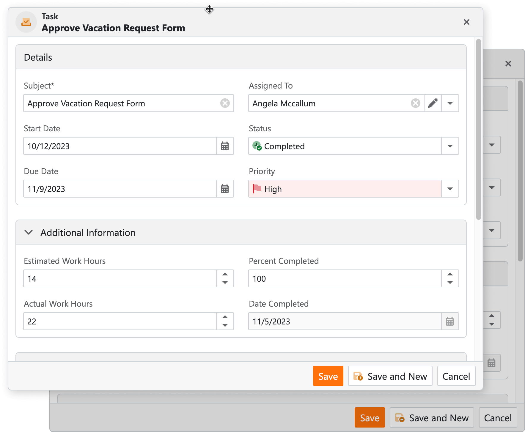This screenshot has height=432, width=525.
Task: Open the Date Completed calendar picker
Action: click(450, 321)
